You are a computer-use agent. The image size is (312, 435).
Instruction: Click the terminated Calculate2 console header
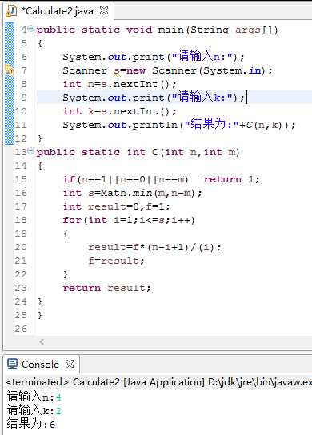[158, 382]
